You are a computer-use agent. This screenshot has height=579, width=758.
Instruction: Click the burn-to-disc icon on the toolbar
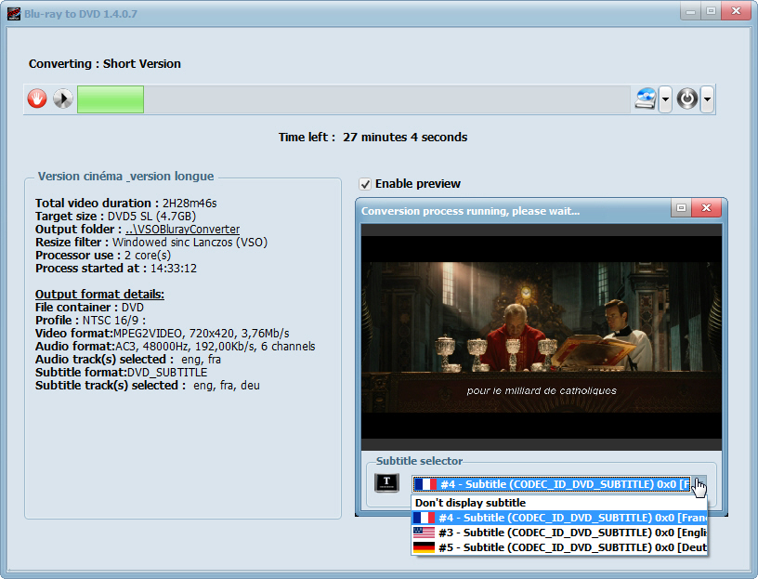[647, 99]
